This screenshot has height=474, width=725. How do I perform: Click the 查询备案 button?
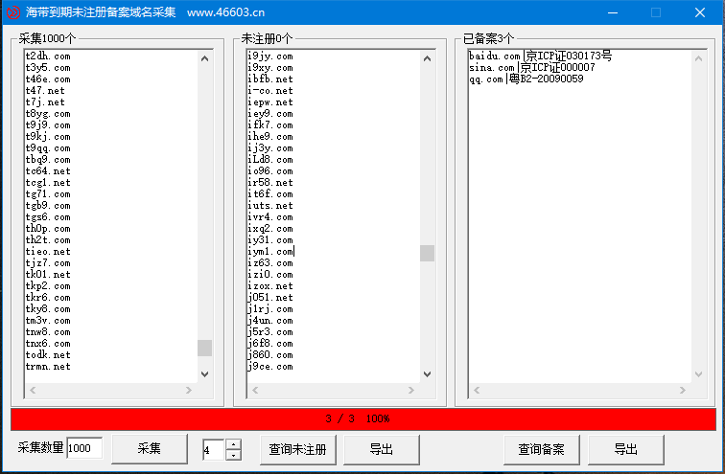click(x=541, y=449)
